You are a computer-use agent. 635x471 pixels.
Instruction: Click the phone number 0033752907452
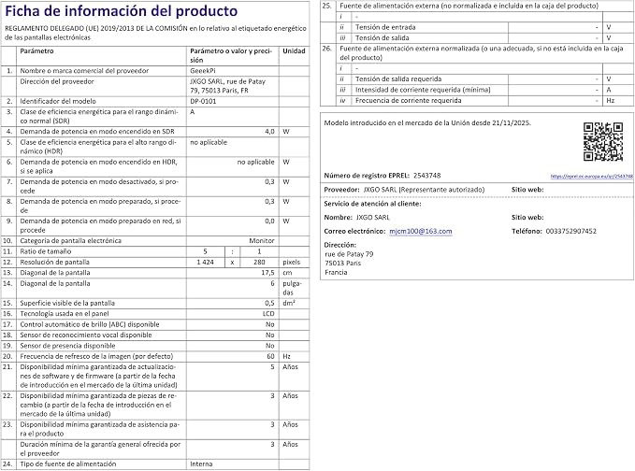(x=571, y=231)
